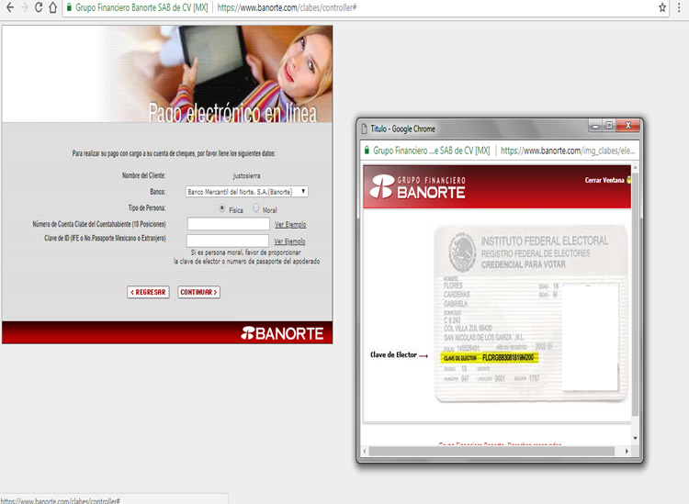Click the Pago electrónico en línea banner
Image resolution: width=689 pixels, height=504 pixels.
click(167, 73)
